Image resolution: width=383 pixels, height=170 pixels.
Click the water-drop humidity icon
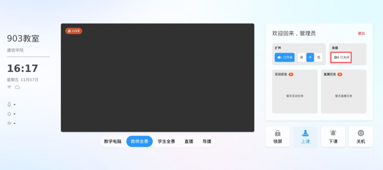pos(9,114)
